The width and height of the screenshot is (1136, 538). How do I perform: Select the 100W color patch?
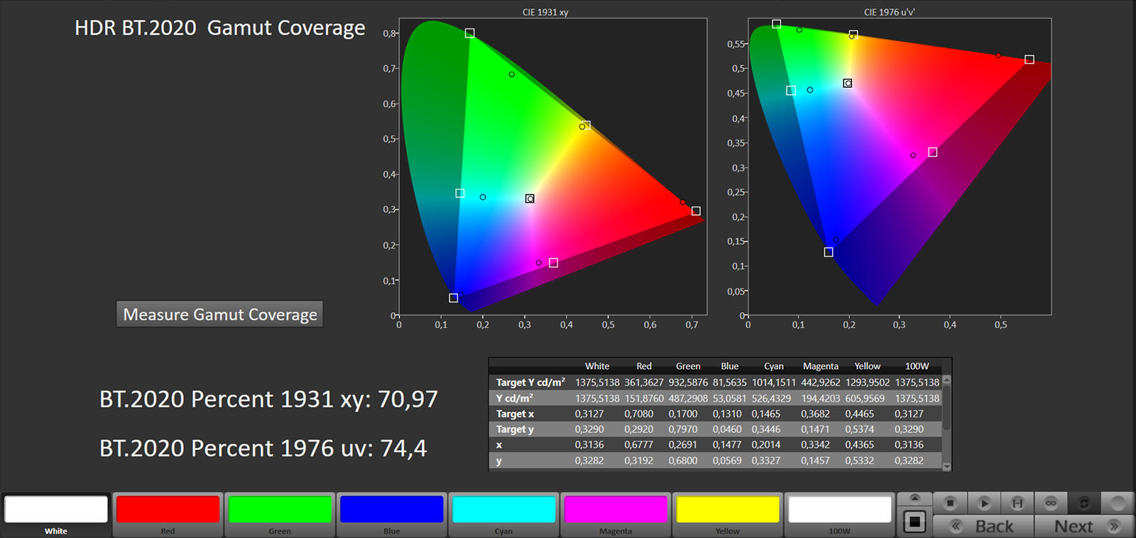point(839,510)
